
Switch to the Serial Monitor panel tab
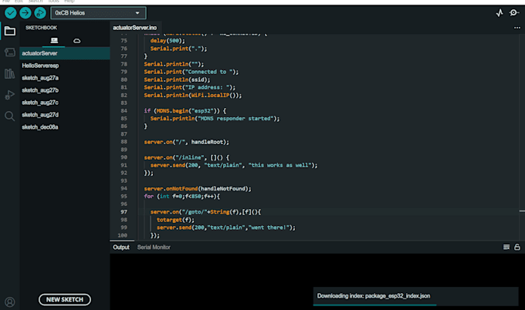click(x=154, y=248)
